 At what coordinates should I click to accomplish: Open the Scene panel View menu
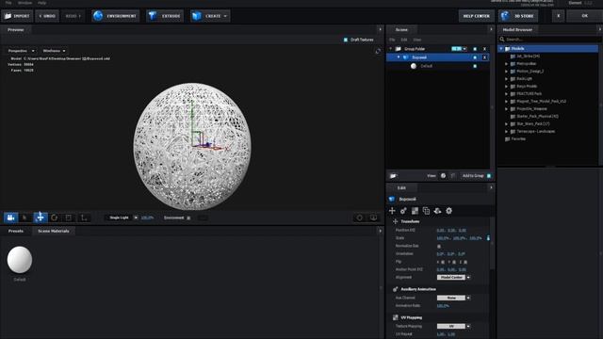click(416, 40)
